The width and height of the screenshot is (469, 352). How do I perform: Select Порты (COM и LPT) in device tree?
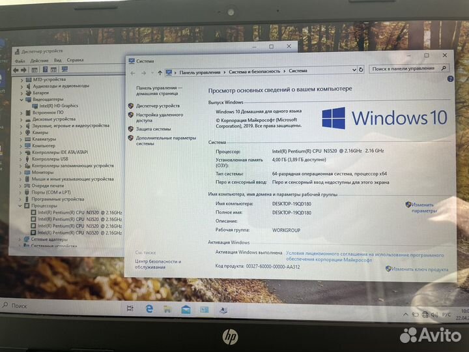51,192
